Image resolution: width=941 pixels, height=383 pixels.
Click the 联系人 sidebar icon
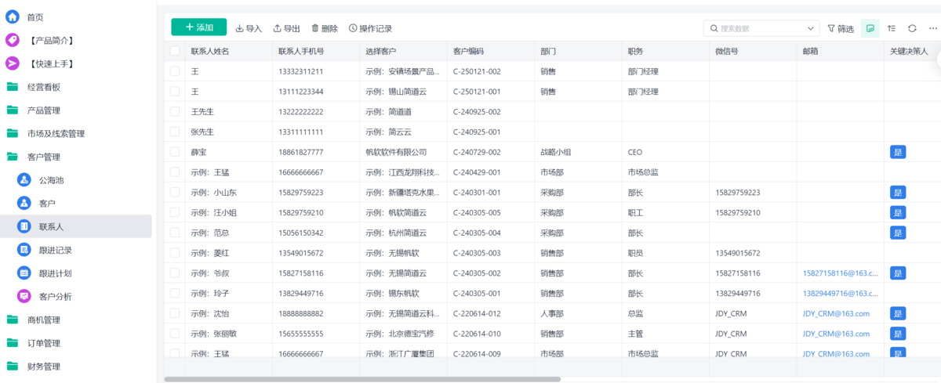pos(24,226)
